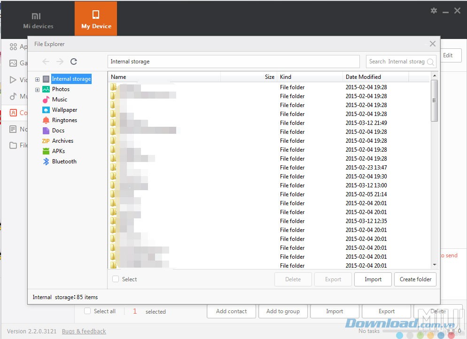Switch to the My Device tab
Image resolution: width=467 pixels, height=339 pixels.
[96, 19]
